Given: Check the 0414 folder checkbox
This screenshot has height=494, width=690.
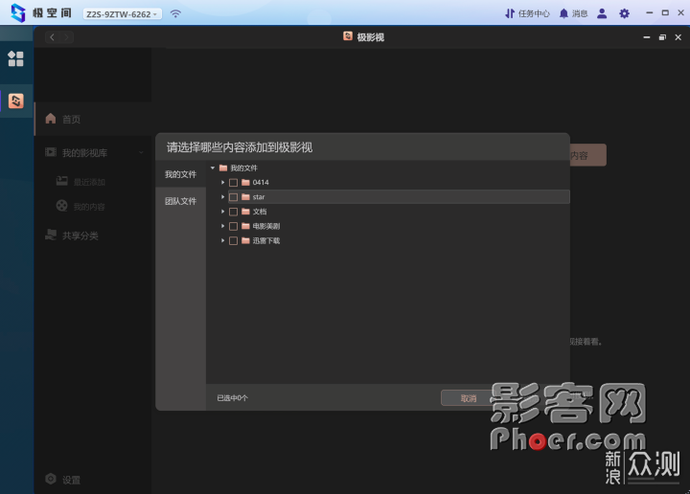Looking at the screenshot, I should point(233,183).
